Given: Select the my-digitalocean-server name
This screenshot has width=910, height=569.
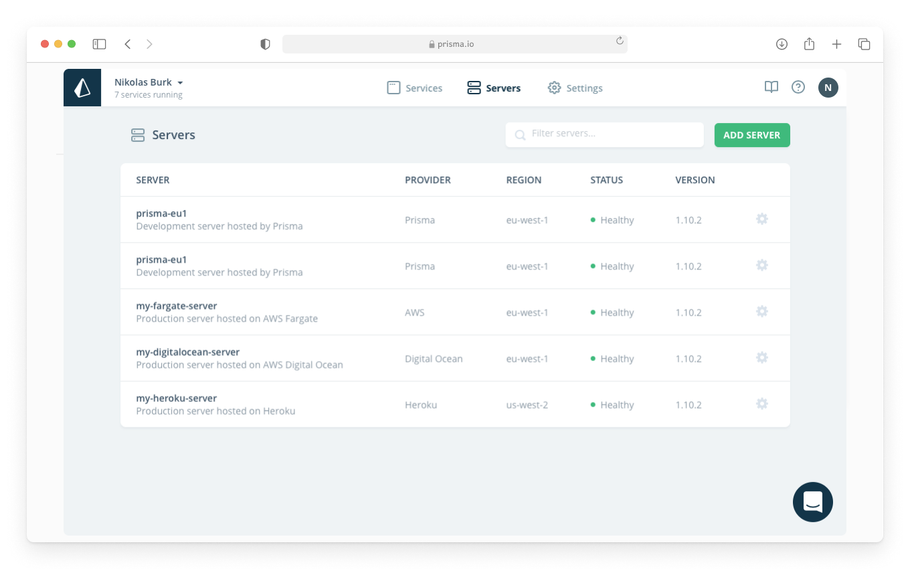Looking at the screenshot, I should (188, 352).
